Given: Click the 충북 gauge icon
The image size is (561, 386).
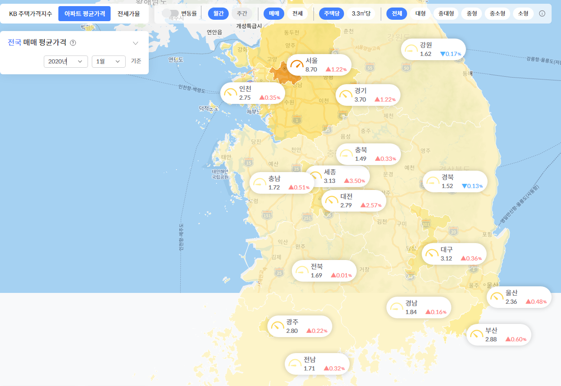Looking at the screenshot, I should click(x=346, y=154).
